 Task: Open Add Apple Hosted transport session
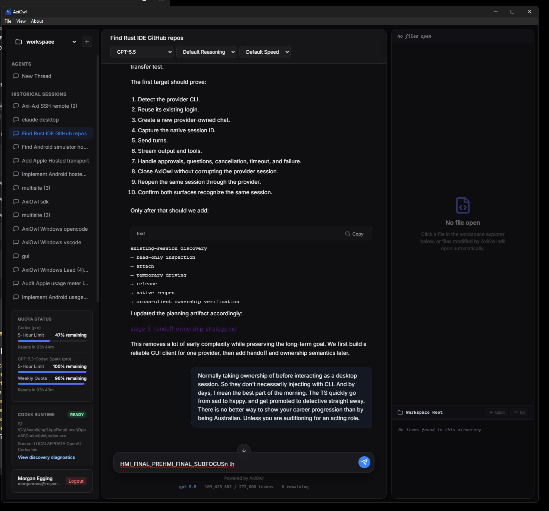[x=51, y=161]
